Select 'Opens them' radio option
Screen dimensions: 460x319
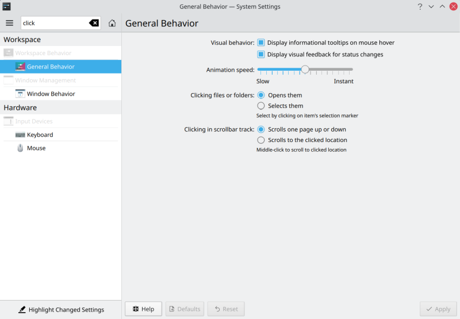tap(261, 95)
